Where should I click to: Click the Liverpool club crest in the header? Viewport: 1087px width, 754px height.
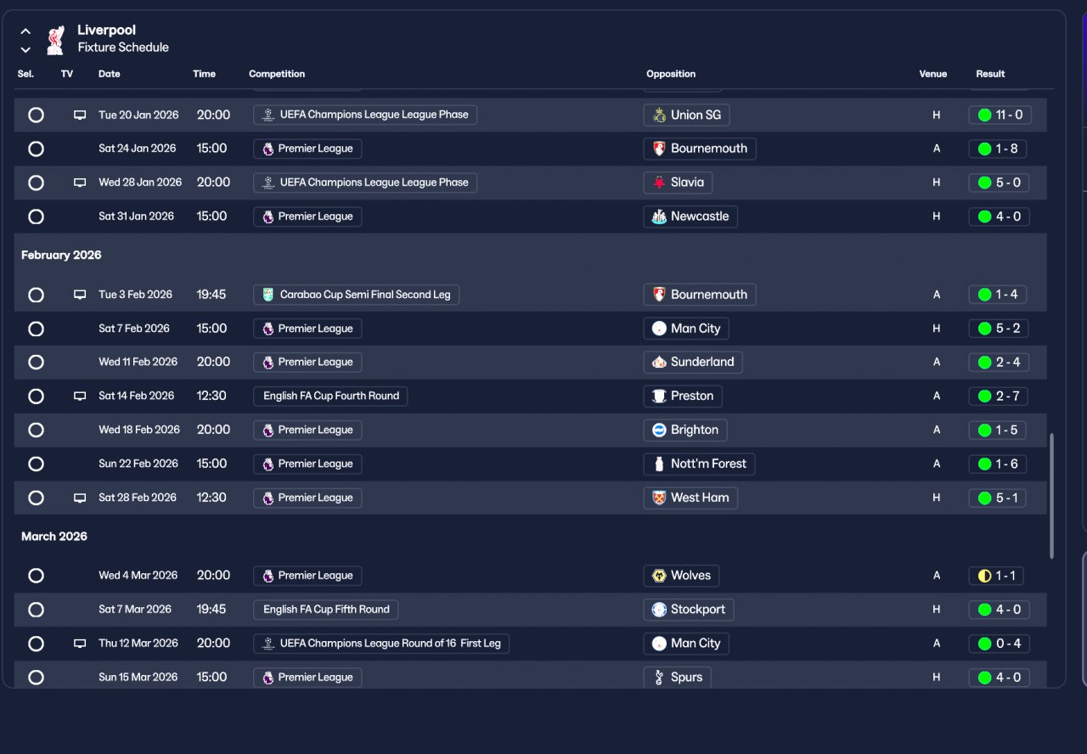click(x=55, y=39)
